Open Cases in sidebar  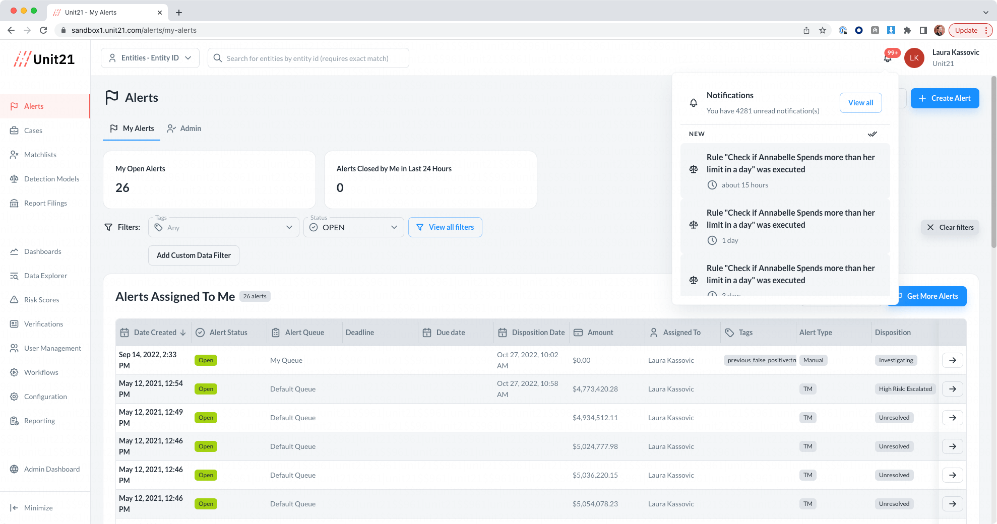[x=45, y=130]
